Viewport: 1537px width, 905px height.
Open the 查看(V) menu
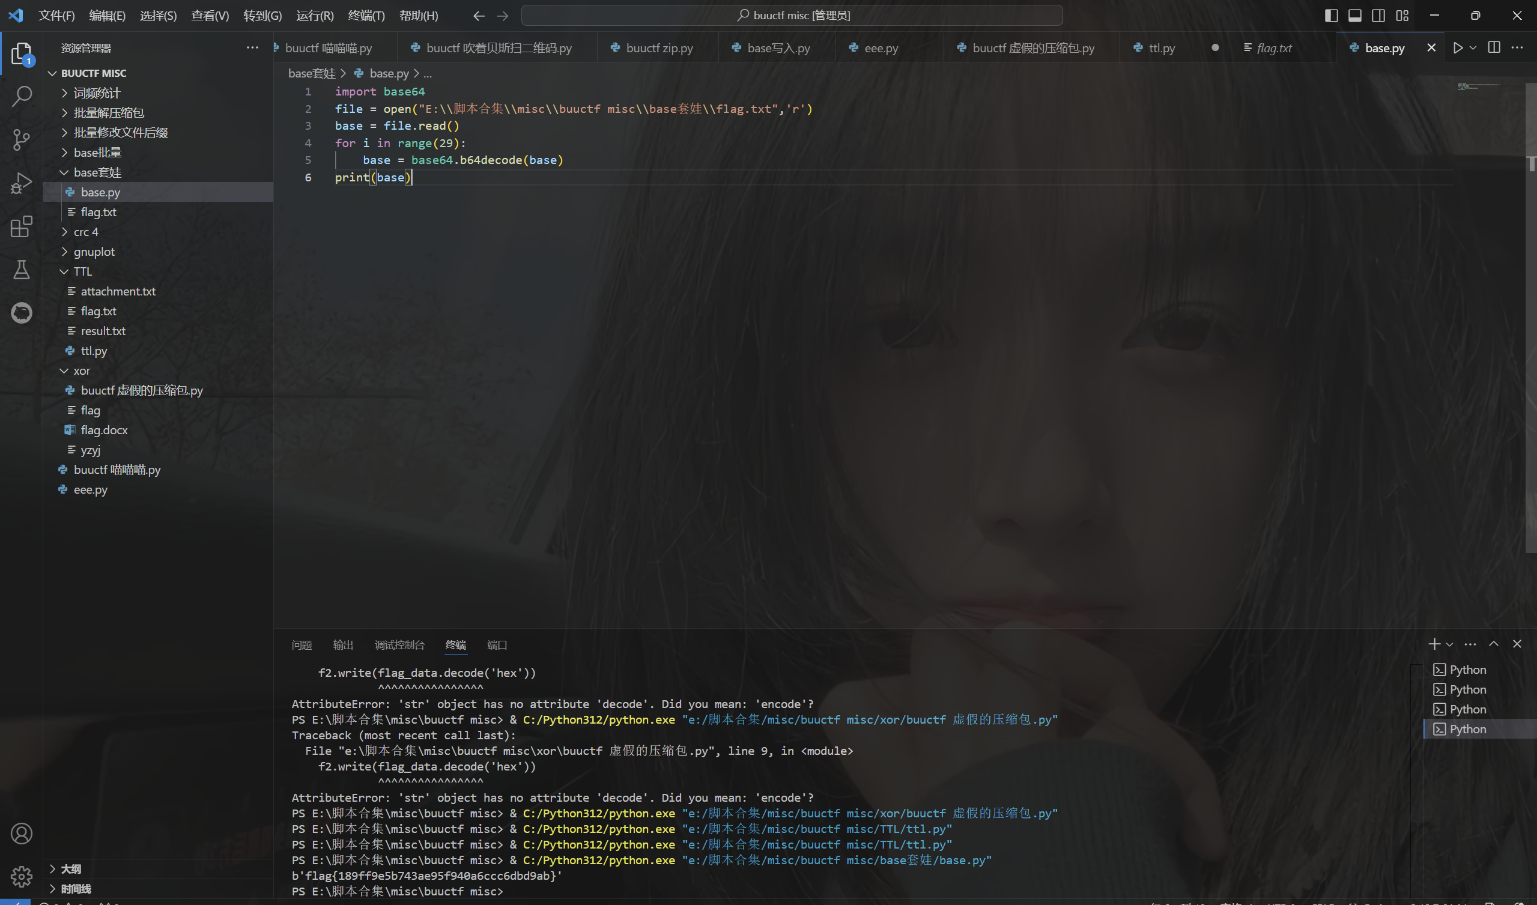click(x=210, y=16)
